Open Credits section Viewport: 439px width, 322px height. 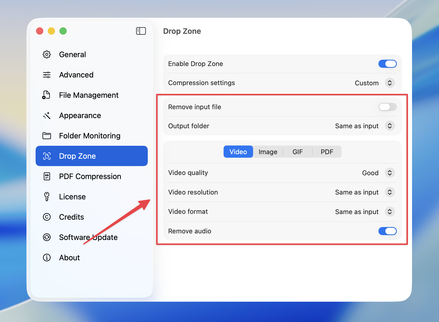(92, 217)
